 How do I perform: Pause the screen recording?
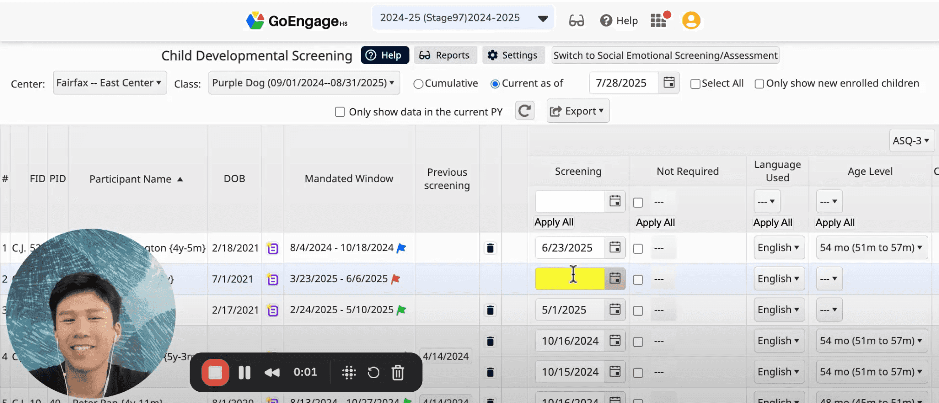244,372
